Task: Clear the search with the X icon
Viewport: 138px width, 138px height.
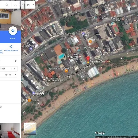Action: click(15, 5)
